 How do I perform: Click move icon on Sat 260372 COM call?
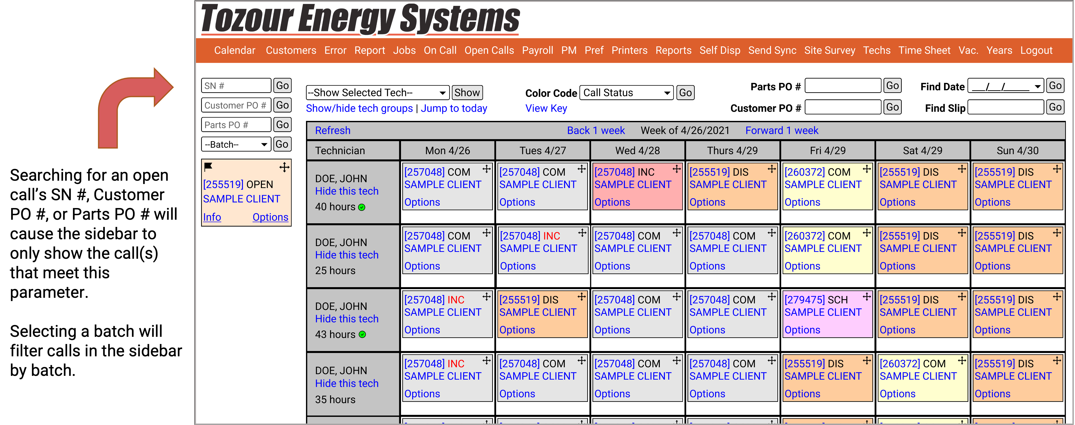tap(962, 361)
